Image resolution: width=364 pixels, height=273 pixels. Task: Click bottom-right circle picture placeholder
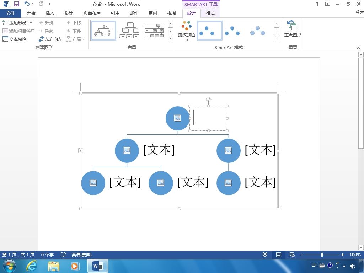(228, 183)
